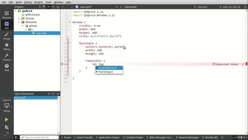The height and width of the screenshot is (140, 248).
Task: Close the Projects side panel
Action: click(58, 7)
